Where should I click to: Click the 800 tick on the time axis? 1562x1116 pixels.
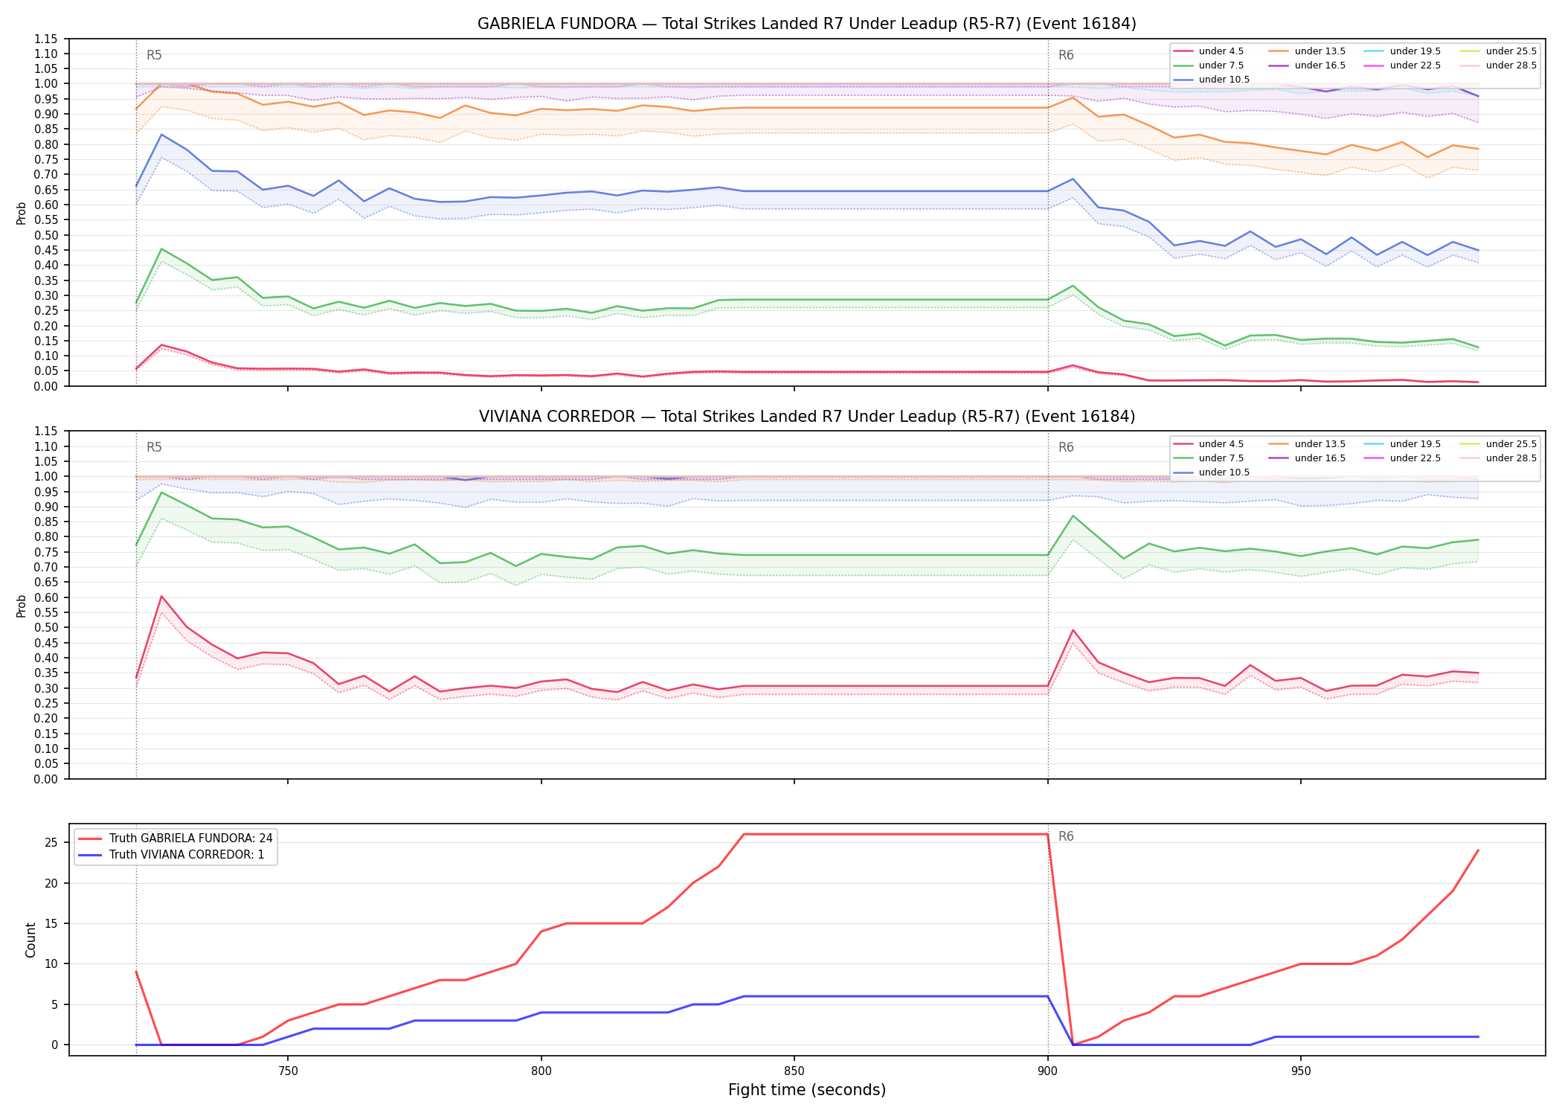coord(541,1071)
